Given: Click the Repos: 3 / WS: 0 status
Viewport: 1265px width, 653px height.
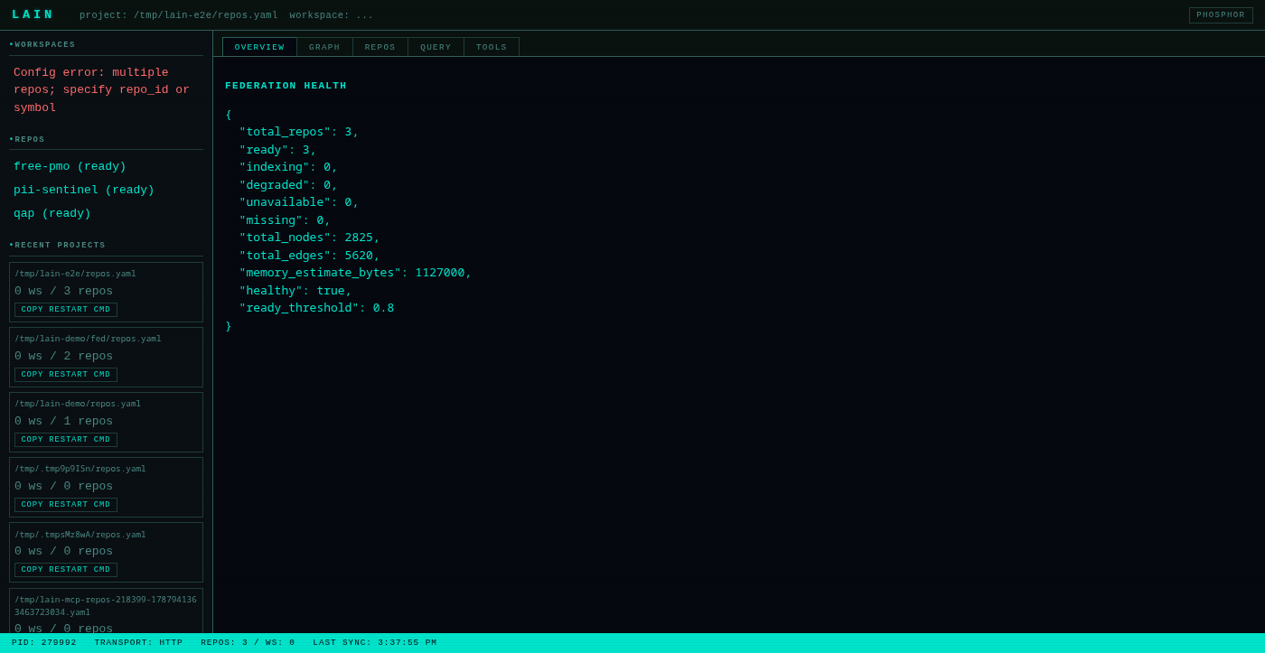Looking at the screenshot, I should point(248,643).
